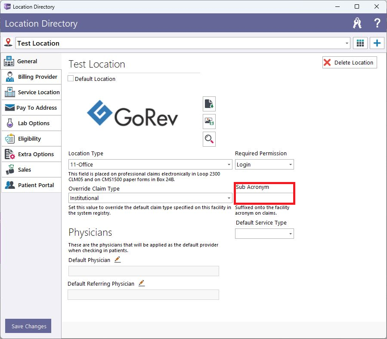Click the import logo file icon

pos(209,104)
